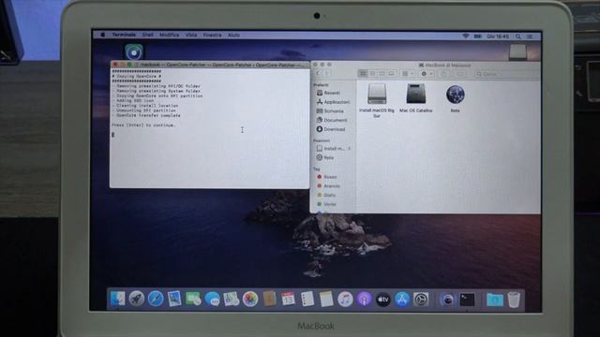
Task: Open Contacts from the Dock
Action: click(269, 299)
